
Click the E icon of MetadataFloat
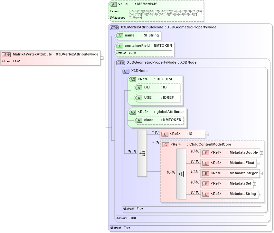pyautogui.click(x=206, y=163)
